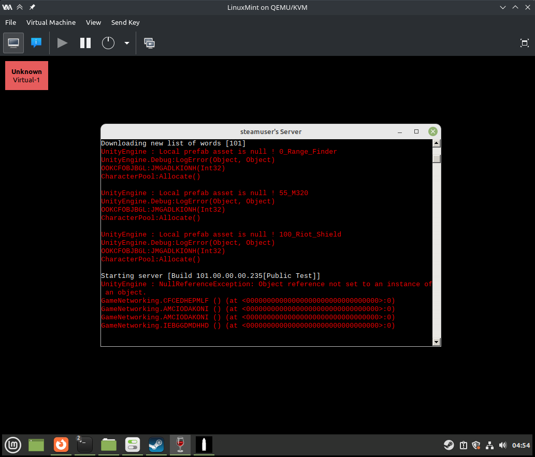Open the network connections tray icon
This screenshot has height=457, width=535.
tap(489, 445)
